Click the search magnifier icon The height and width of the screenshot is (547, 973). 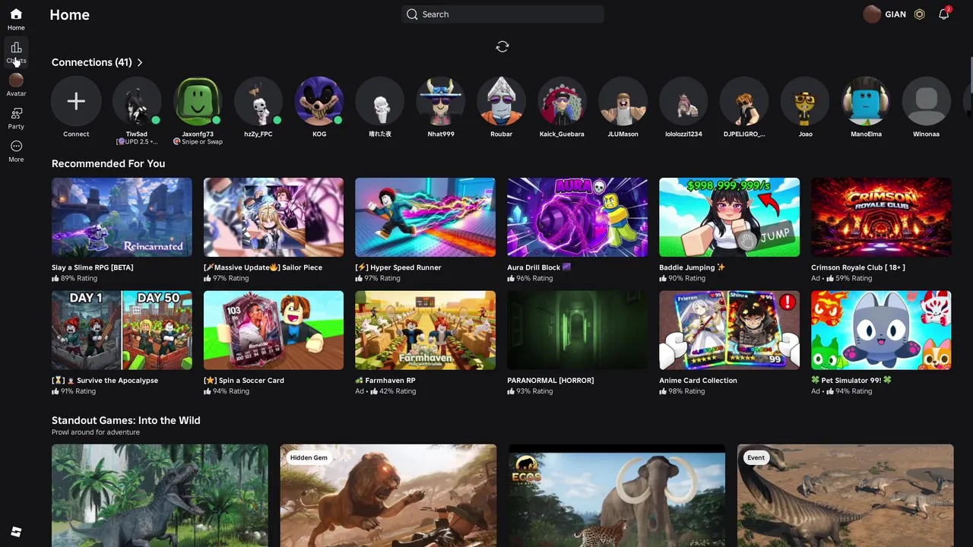point(412,14)
